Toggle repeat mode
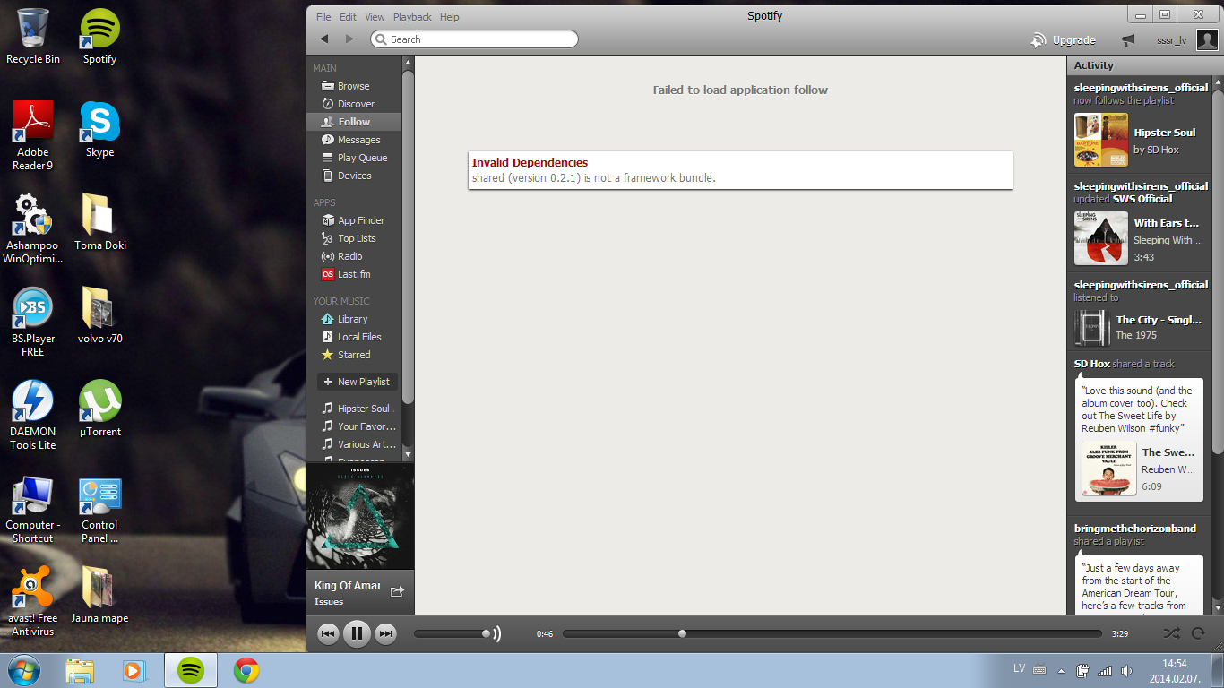This screenshot has width=1224, height=688. (x=1198, y=633)
